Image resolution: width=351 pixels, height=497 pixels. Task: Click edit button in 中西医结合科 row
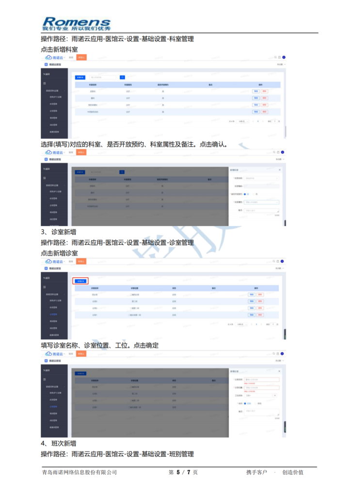click(255, 112)
